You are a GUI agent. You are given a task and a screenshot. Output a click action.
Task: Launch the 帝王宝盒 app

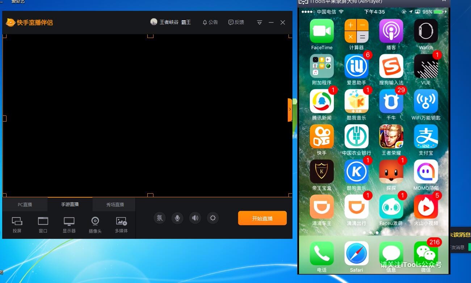(x=322, y=172)
